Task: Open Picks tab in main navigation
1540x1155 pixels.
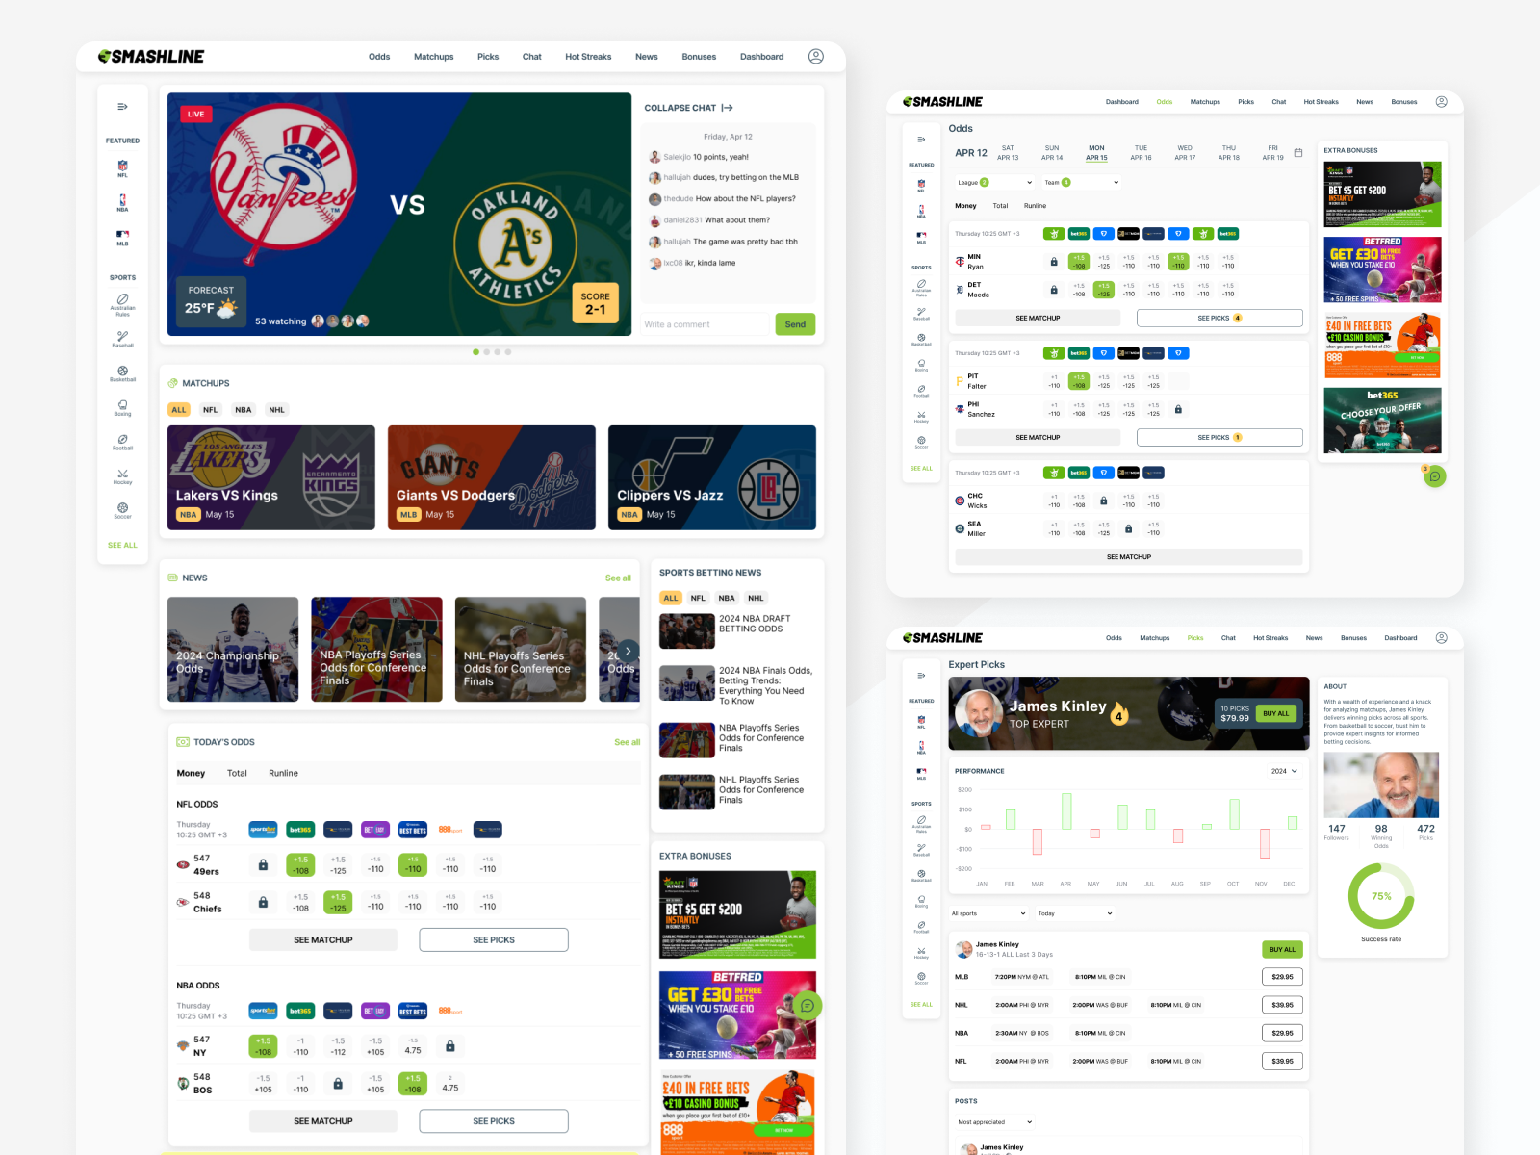Action: tap(488, 57)
